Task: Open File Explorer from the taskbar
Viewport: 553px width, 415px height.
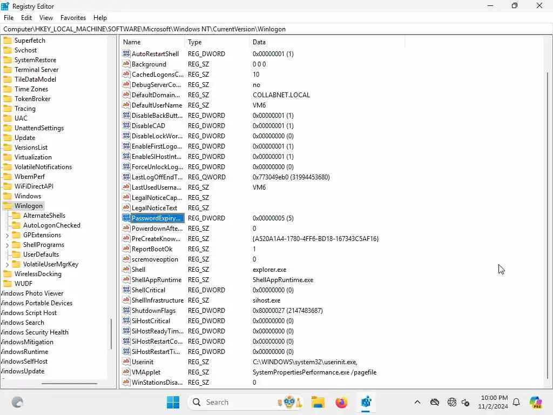Action: coord(318,402)
